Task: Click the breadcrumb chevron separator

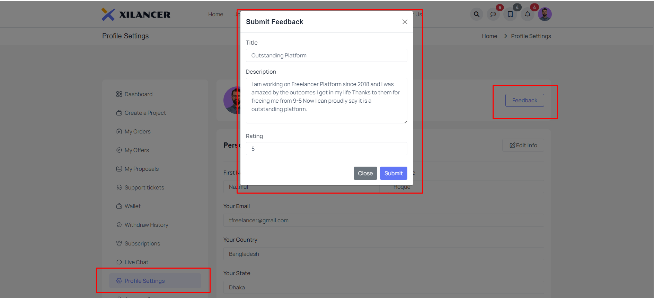Action: coord(505,36)
